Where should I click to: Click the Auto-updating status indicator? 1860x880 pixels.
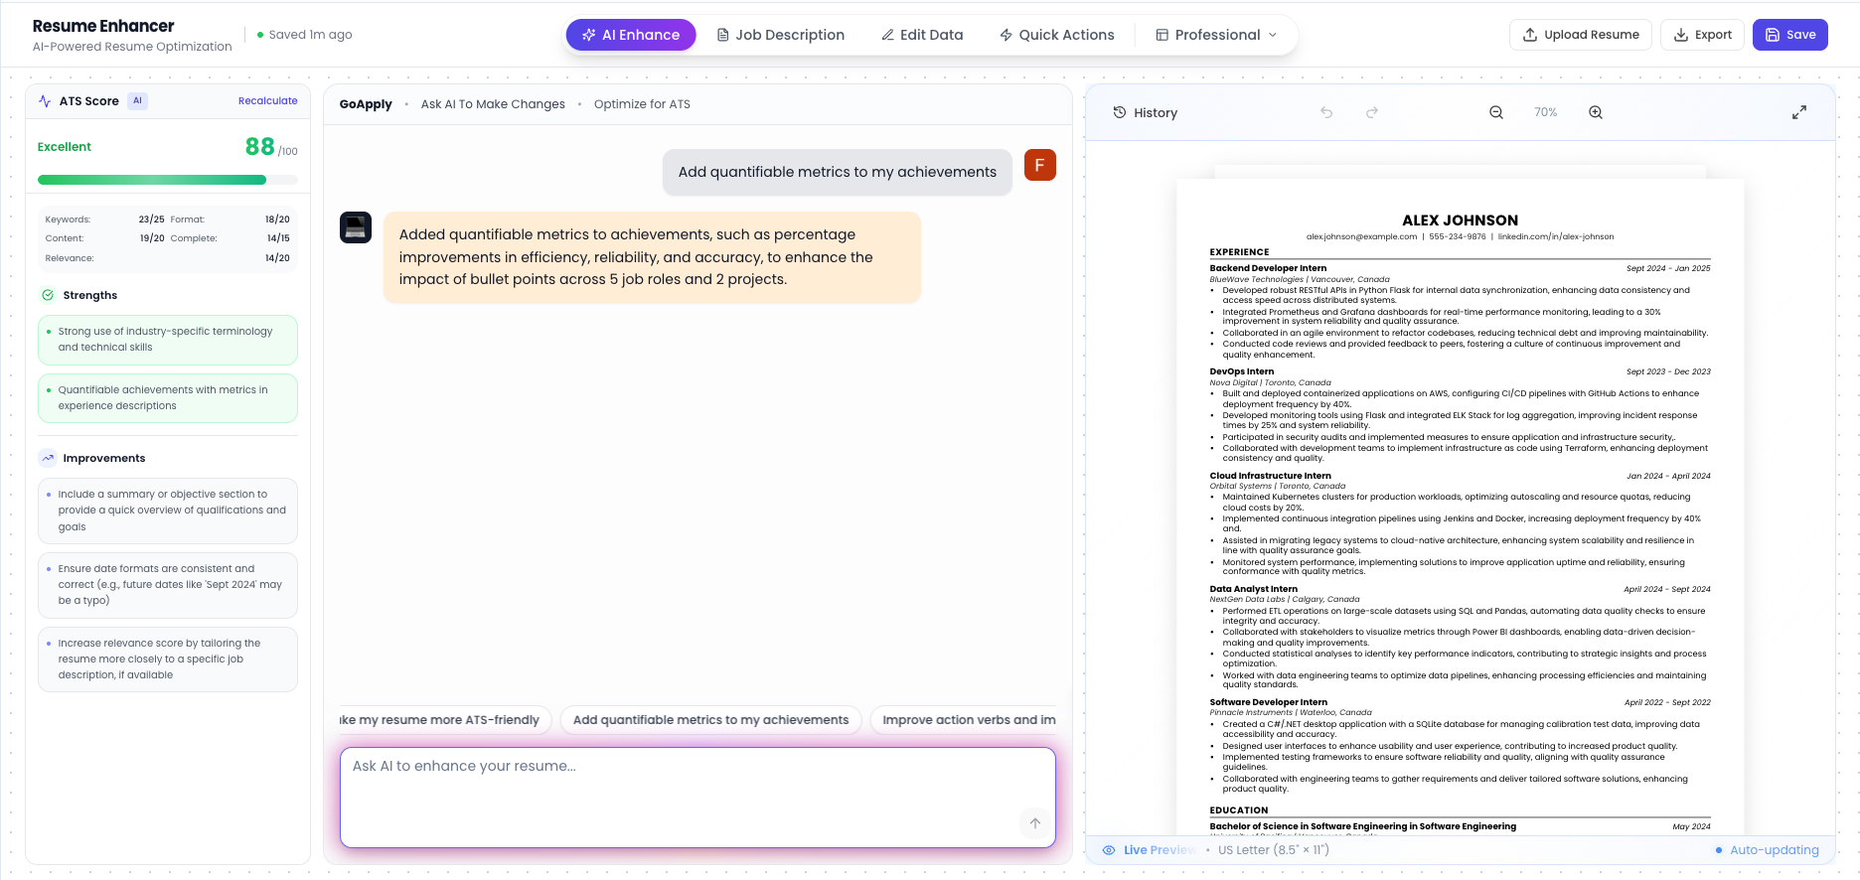pyautogui.click(x=1768, y=850)
